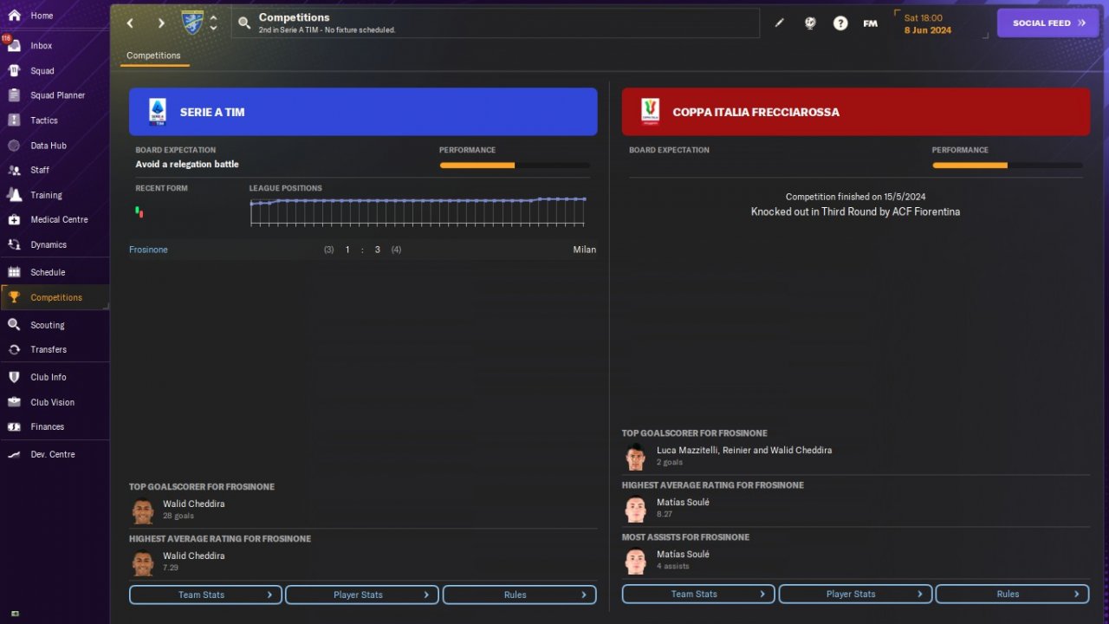Open Team Stats under Coppa Italia

(698, 594)
